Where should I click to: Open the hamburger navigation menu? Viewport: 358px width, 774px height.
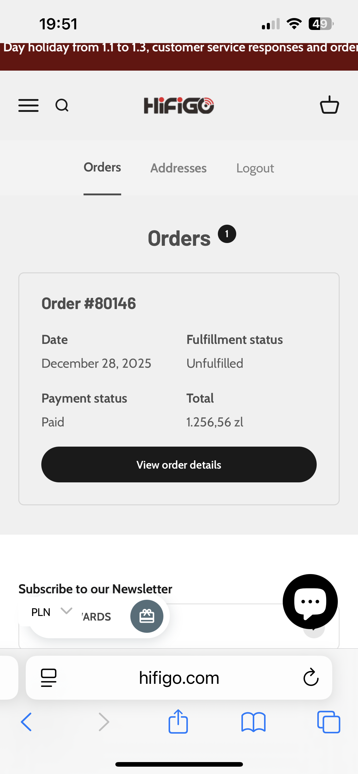pos(28,105)
